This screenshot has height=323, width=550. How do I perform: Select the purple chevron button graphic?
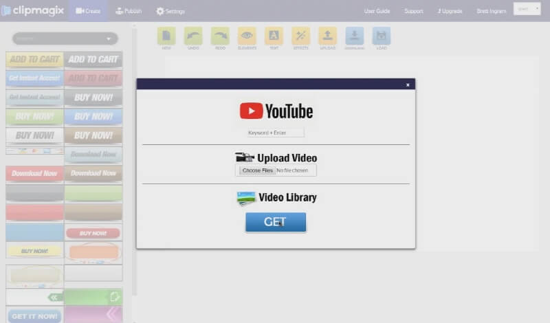pos(93,314)
